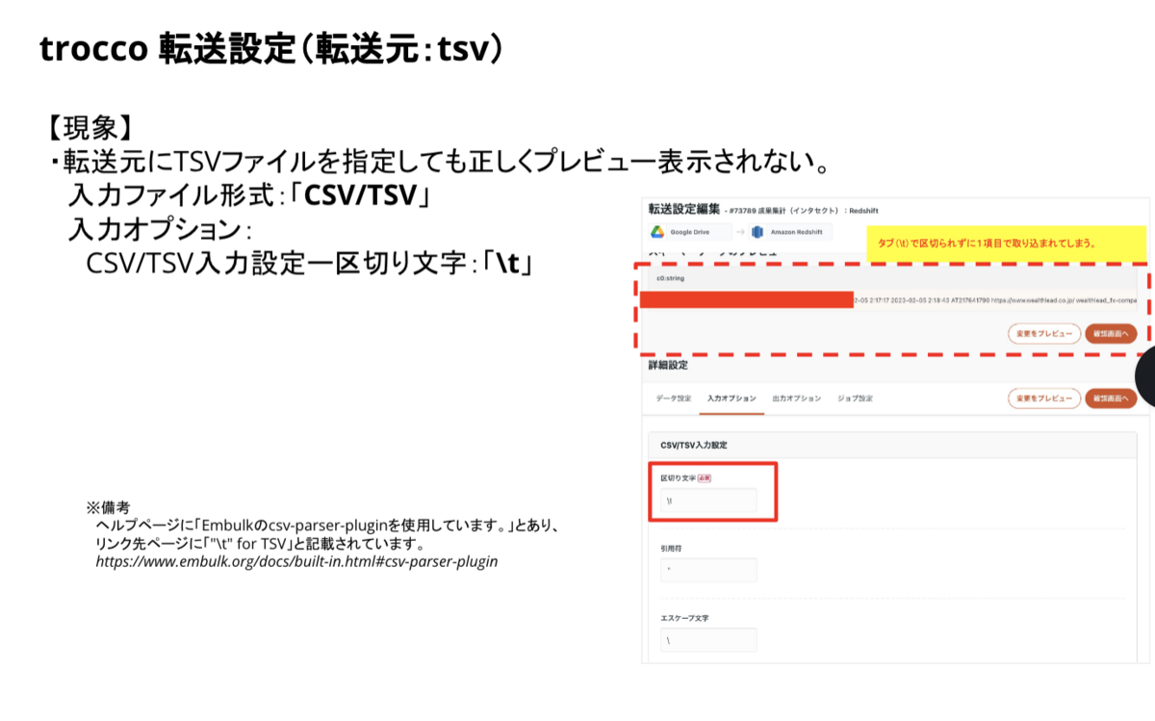The image size is (1155, 721).
Task: Click 確認画面へ in the preview section
Action: coord(1111,333)
